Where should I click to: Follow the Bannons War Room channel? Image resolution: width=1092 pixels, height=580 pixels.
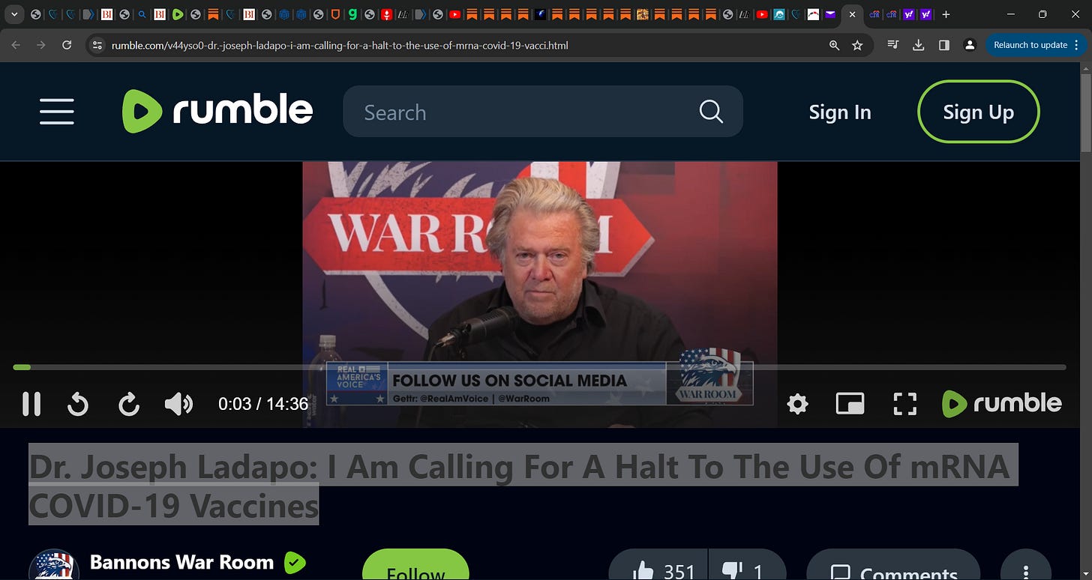pos(415,565)
